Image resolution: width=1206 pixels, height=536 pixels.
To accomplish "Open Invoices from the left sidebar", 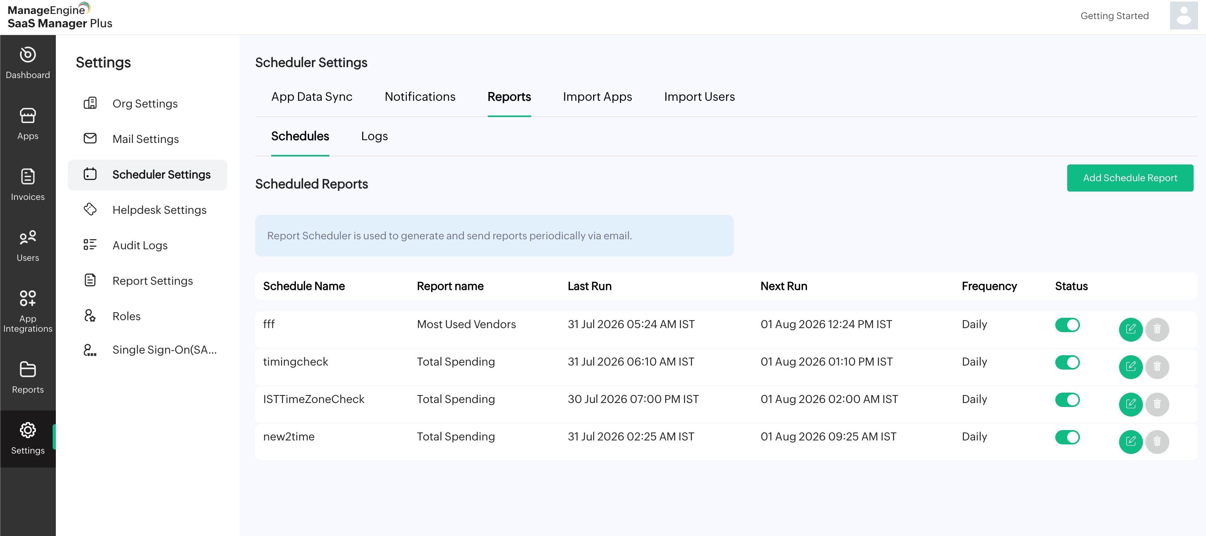I will (28, 185).
